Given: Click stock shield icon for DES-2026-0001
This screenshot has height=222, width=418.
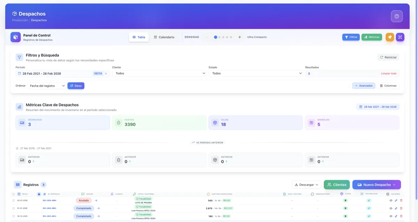Looking at the screenshot, I should (x=346, y=208).
